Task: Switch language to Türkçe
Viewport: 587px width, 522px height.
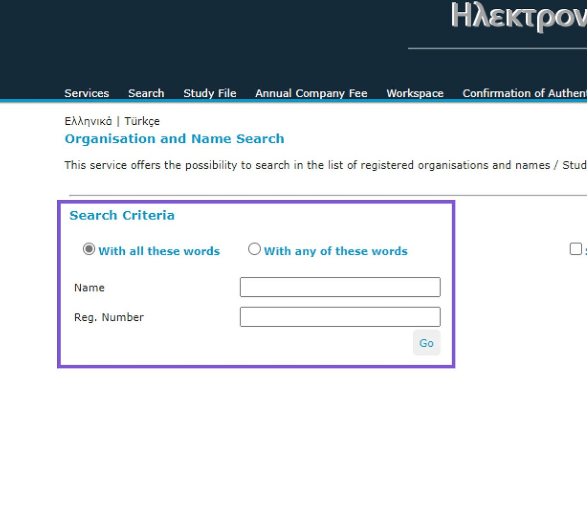Action: pyautogui.click(x=142, y=121)
